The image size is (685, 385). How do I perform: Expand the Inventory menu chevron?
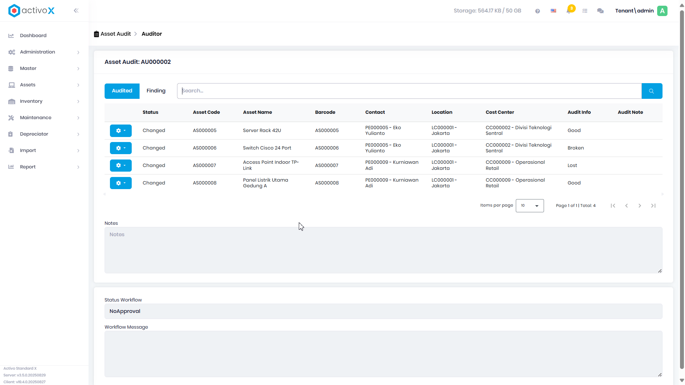(78, 102)
